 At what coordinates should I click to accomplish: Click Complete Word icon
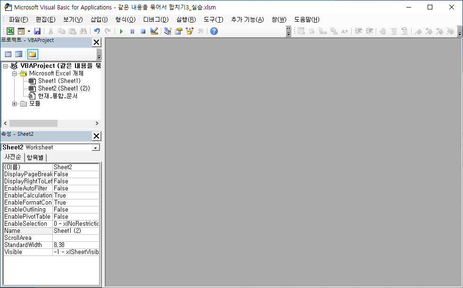tap(345, 31)
